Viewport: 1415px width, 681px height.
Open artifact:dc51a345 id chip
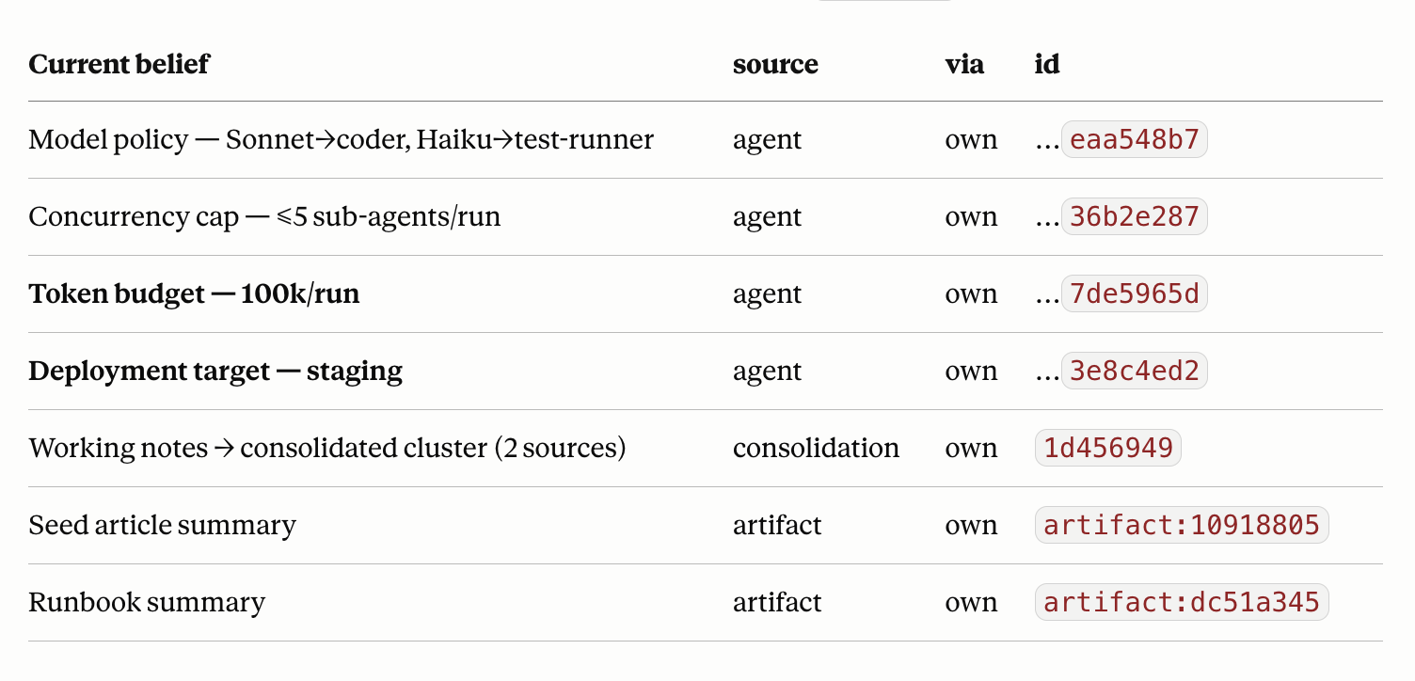click(1182, 603)
